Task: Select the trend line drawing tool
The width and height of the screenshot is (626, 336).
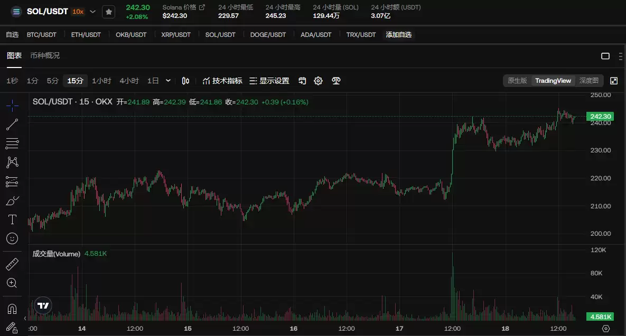Action: click(x=12, y=124)
